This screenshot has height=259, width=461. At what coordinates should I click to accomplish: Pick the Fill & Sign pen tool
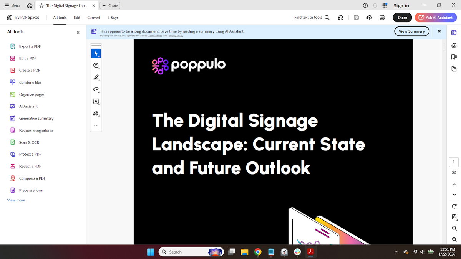coord(96,114)
